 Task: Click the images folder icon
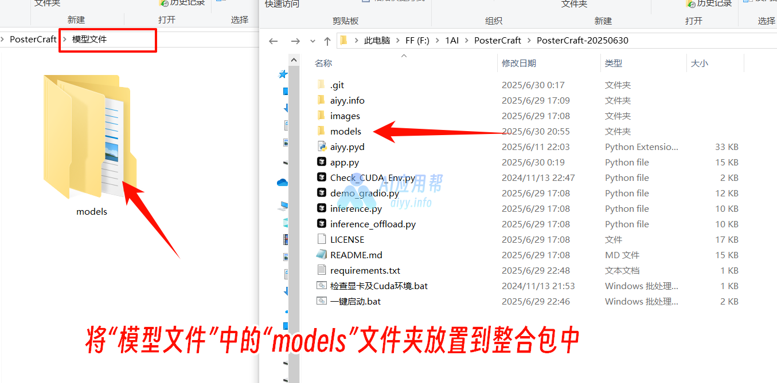(x=321, y=116)
